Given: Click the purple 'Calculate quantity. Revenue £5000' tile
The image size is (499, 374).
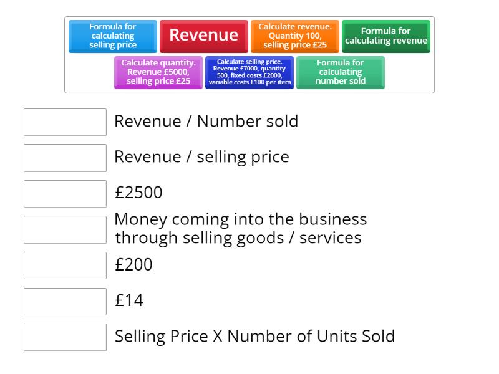Looking at the screenshot, I should click(158, 72).
